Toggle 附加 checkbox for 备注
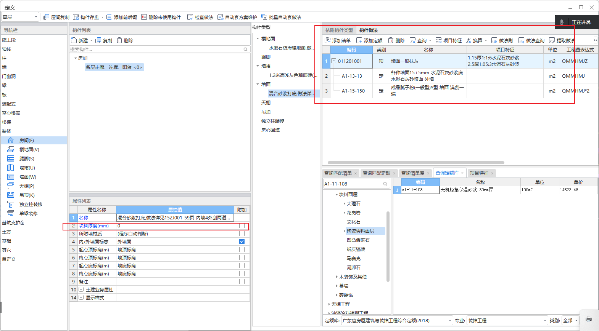Viewport: 599px width, 331px height. pos(242,281)
